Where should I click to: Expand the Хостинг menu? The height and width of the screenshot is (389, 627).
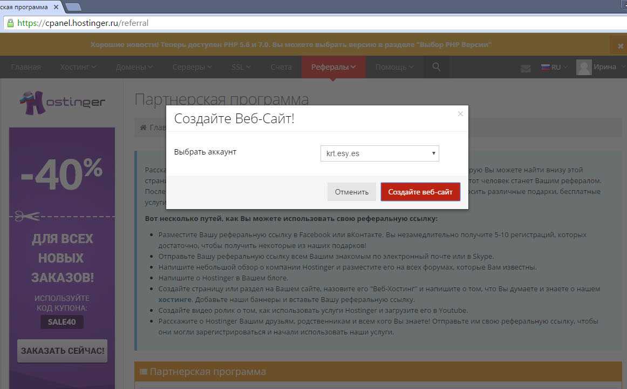[78, 68]
